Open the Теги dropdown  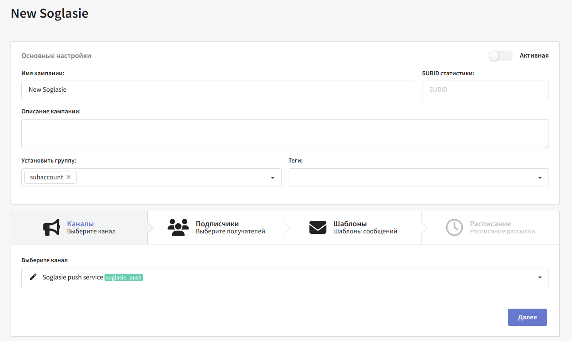(419, 177)
